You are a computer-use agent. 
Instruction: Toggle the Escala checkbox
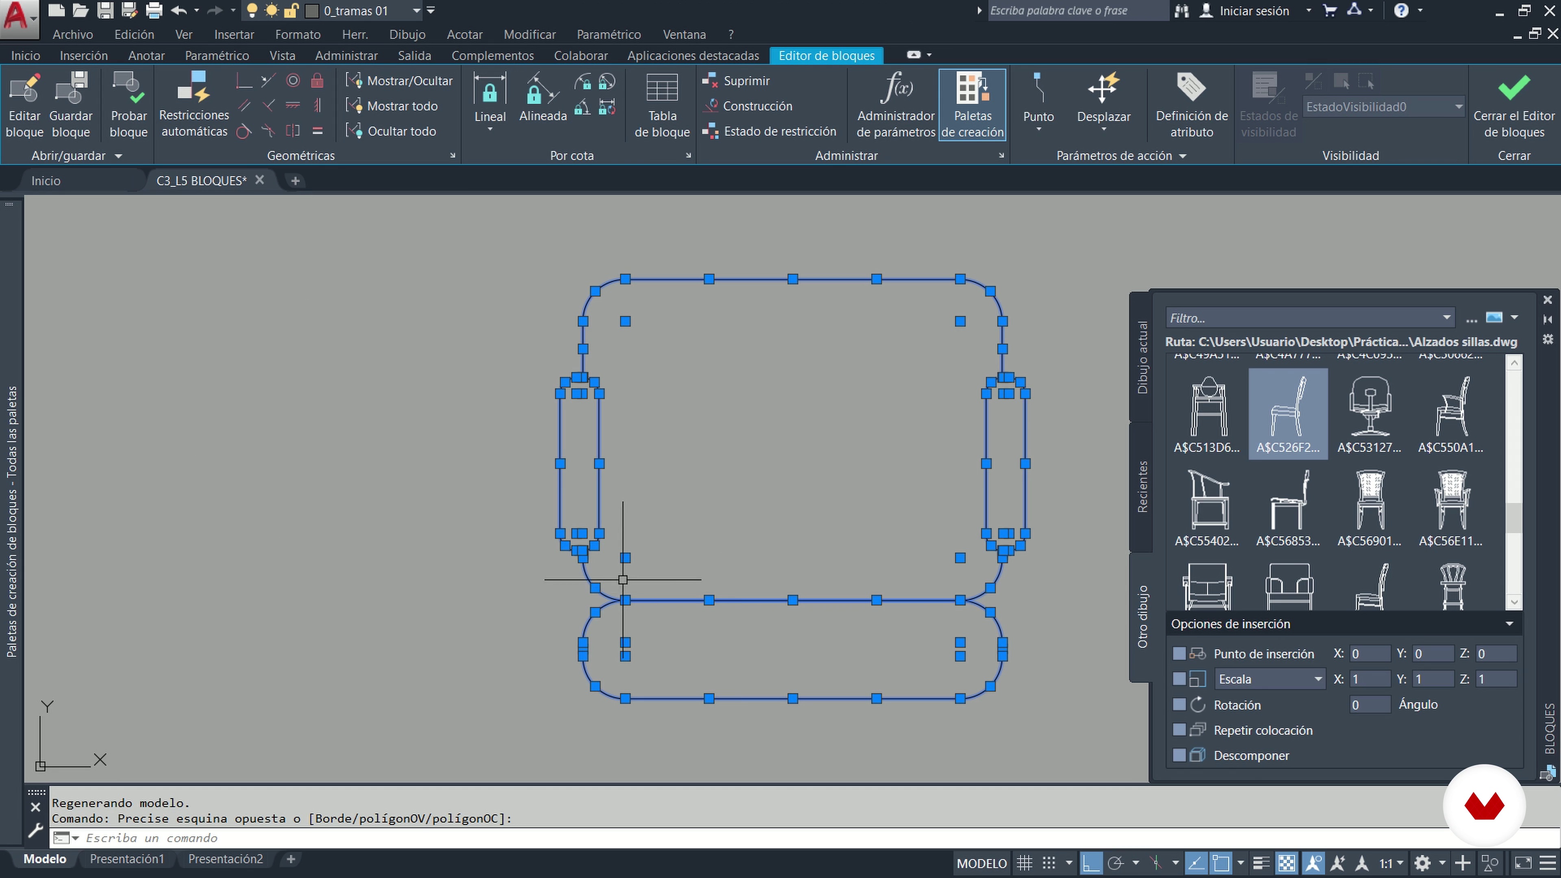coord(1178,679)
